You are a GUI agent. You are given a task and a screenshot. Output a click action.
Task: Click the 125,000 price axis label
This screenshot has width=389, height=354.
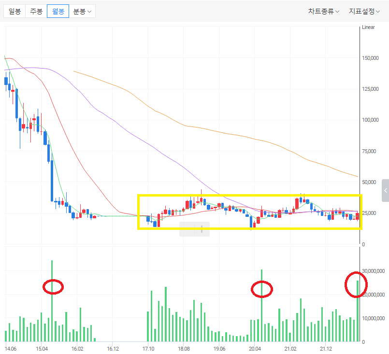(x=370, y=89)
